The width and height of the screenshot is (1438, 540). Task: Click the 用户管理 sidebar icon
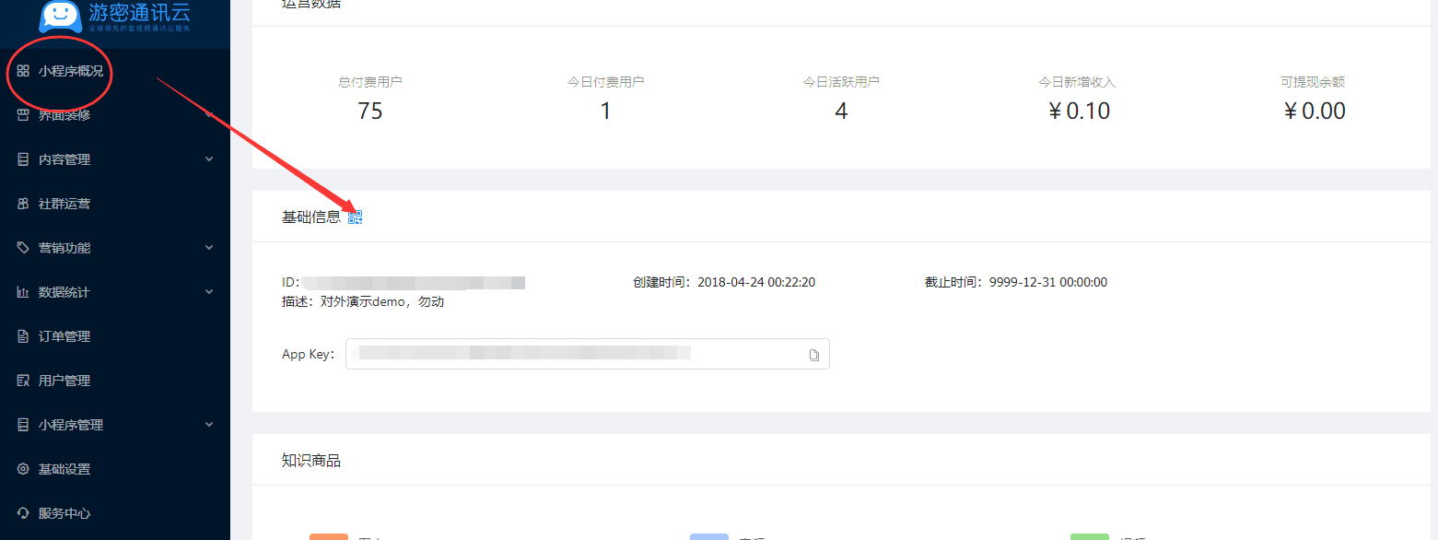click(23, 381)
